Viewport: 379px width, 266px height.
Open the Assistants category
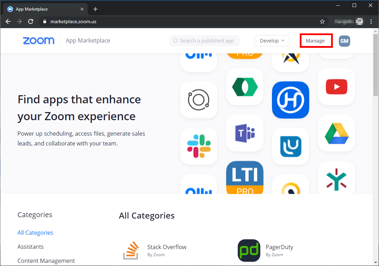(x=30, y=247)
